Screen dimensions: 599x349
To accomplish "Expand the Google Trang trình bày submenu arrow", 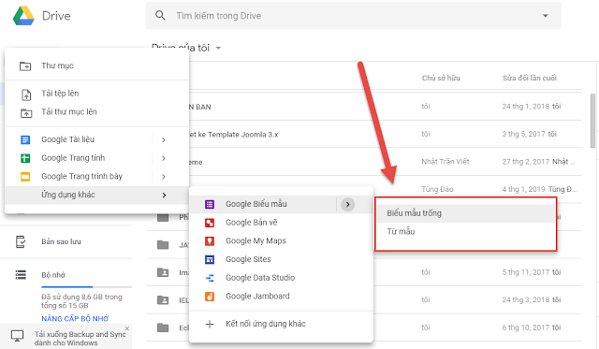I will 164,177.
